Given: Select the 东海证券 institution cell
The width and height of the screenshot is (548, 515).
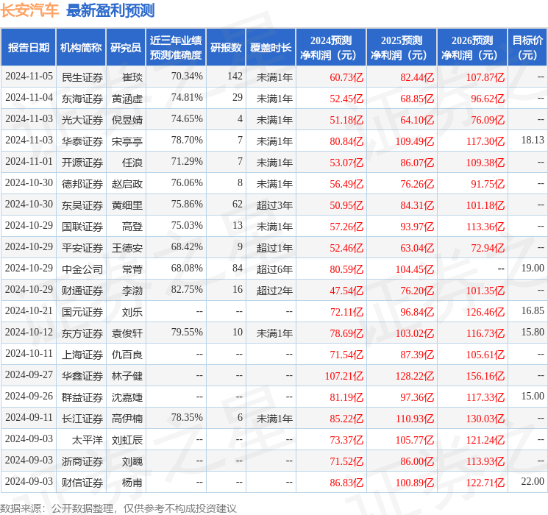Looking at the screenshot, I should pyautogui.click(x=82, y=99).
